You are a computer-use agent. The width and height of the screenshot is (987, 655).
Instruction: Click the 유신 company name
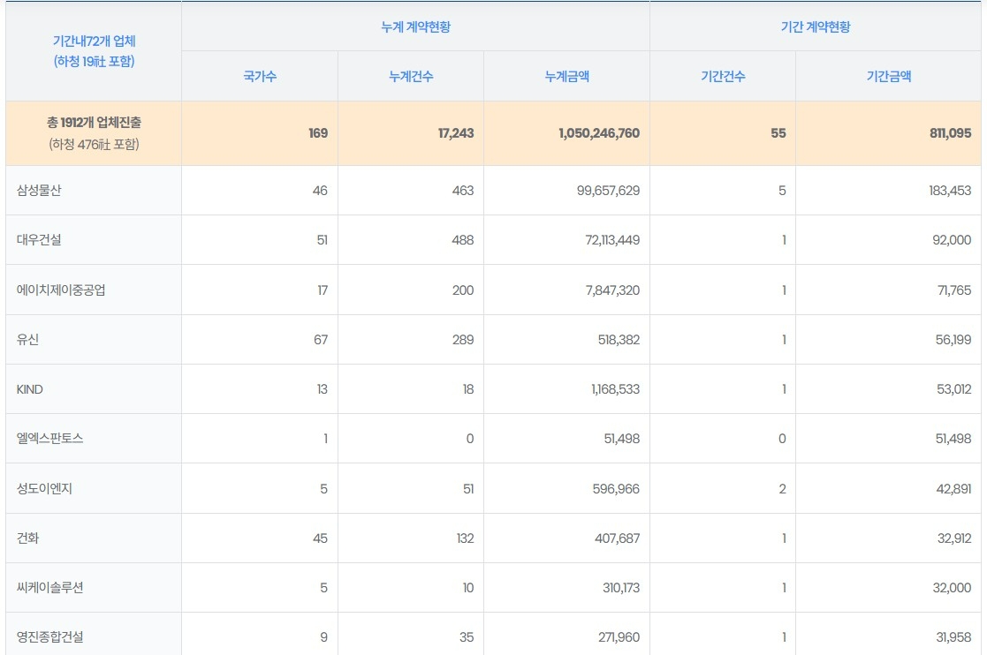(28, 340)
